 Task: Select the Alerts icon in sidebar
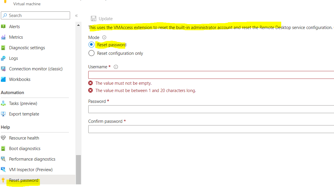(x=4, y=26)
